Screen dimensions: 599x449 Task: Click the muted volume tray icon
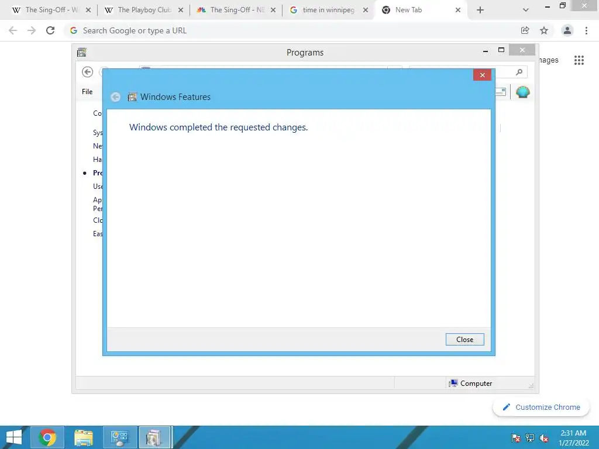coord(544,438)
